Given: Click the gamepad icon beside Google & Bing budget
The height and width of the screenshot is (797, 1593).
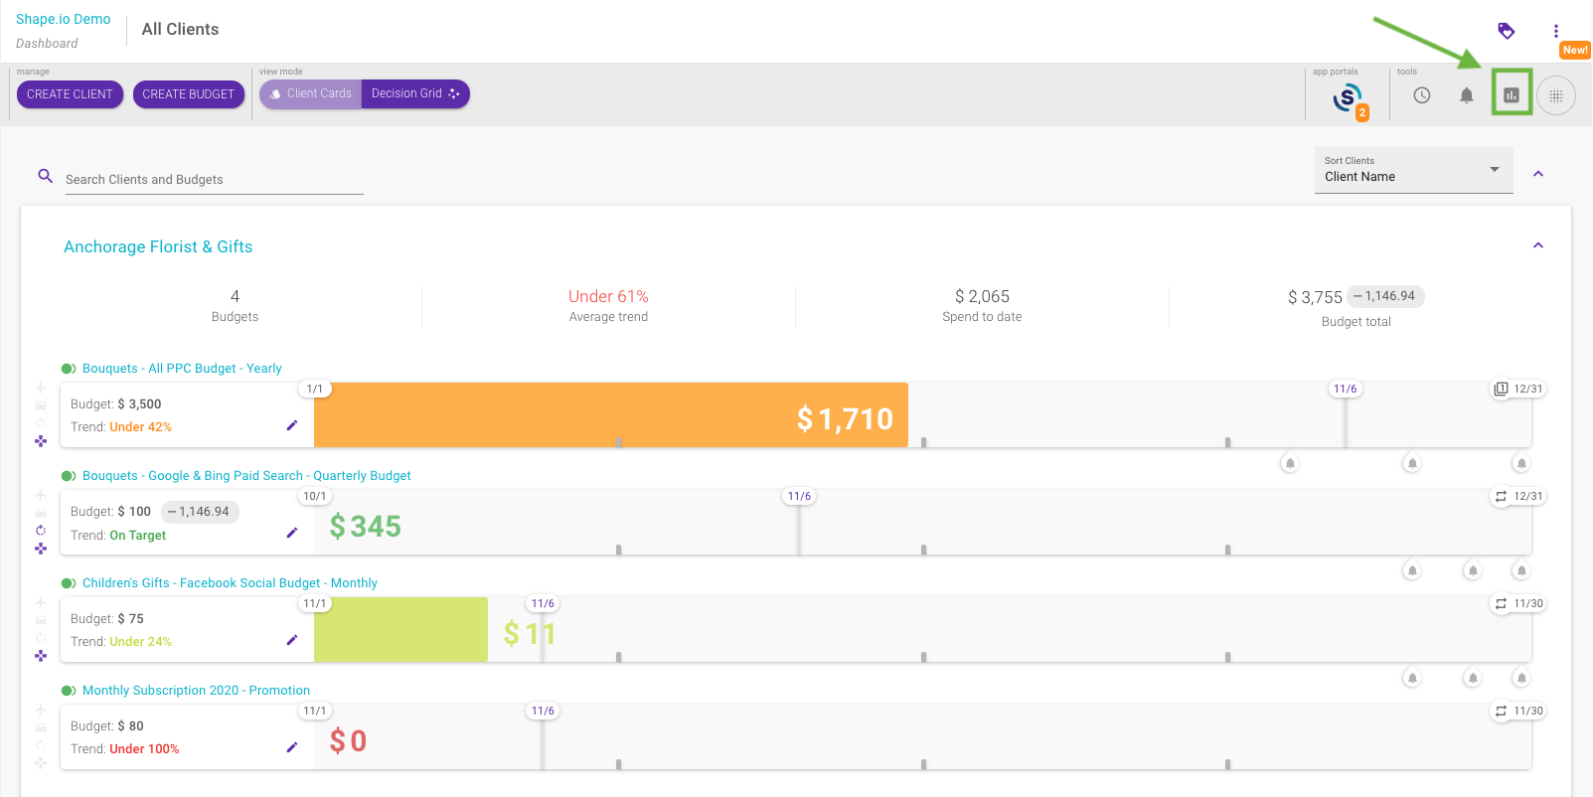Looking at the screenshot, I should (41, 549).
